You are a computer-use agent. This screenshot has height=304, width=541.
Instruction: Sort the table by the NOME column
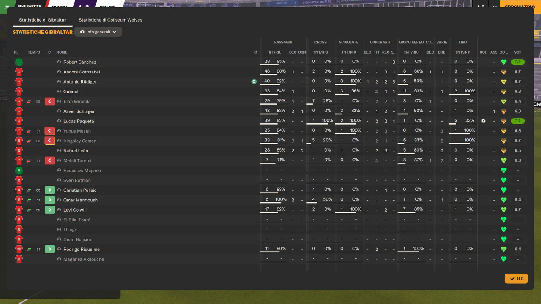(62, 52)
